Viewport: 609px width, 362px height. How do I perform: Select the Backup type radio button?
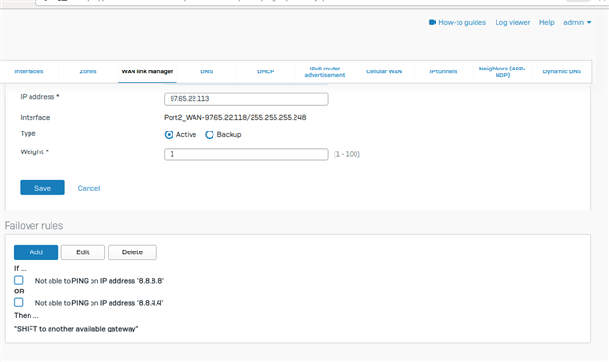[x=210, y=134]
